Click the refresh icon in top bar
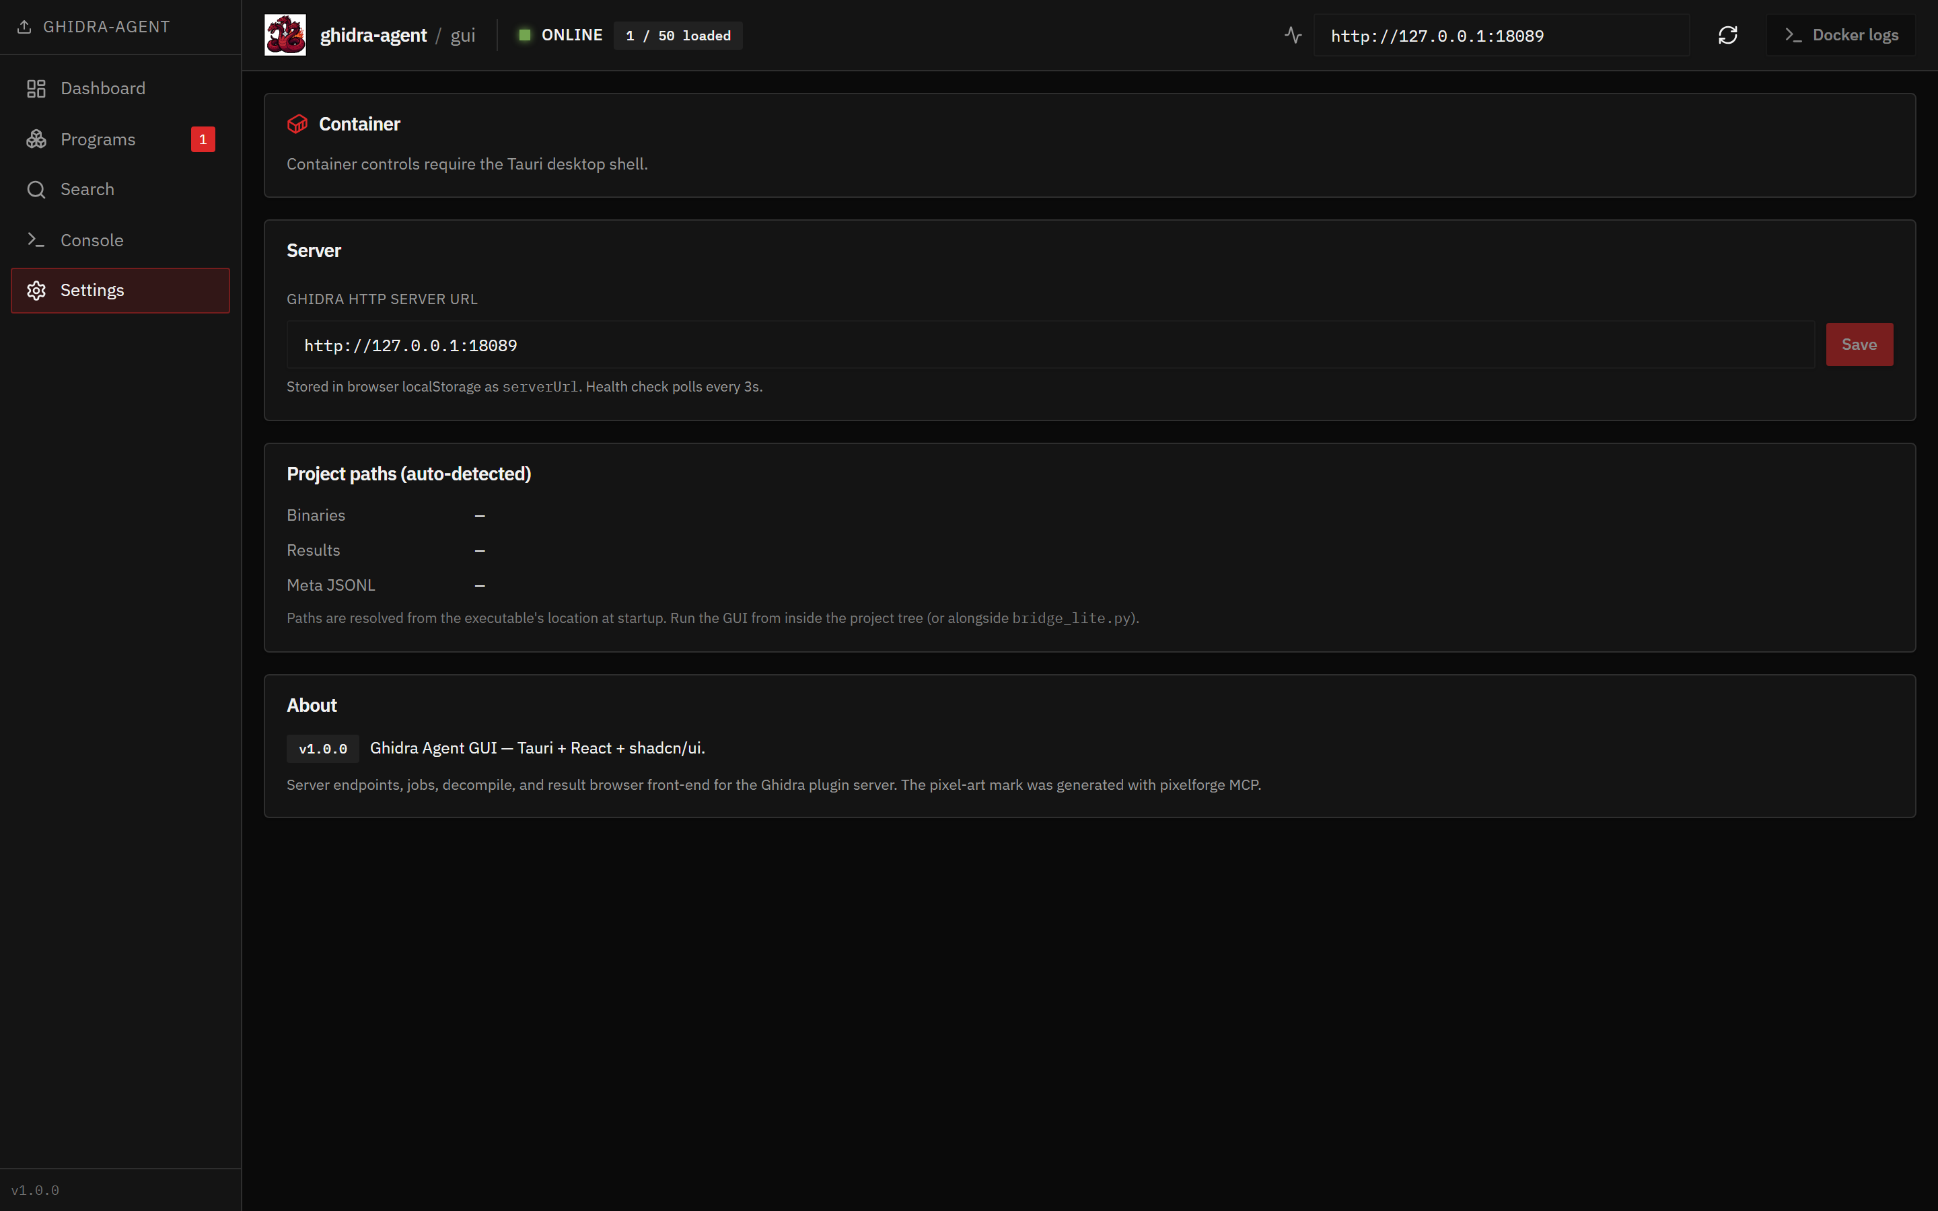 (x=1727, y=35)
